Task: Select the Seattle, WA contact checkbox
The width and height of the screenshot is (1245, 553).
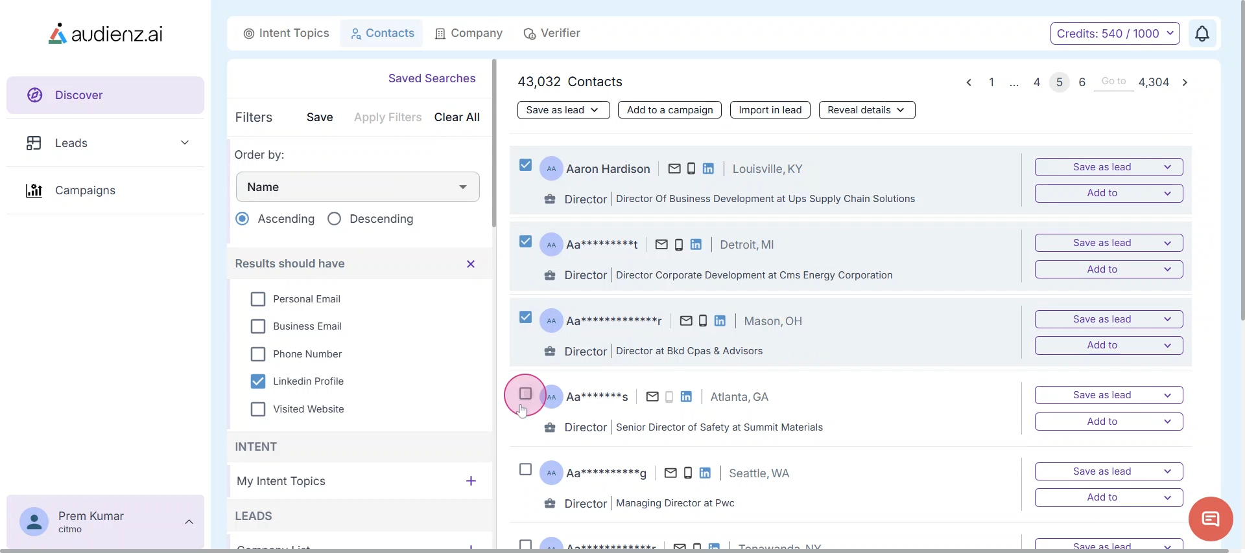Action: [x=525, y=469]
